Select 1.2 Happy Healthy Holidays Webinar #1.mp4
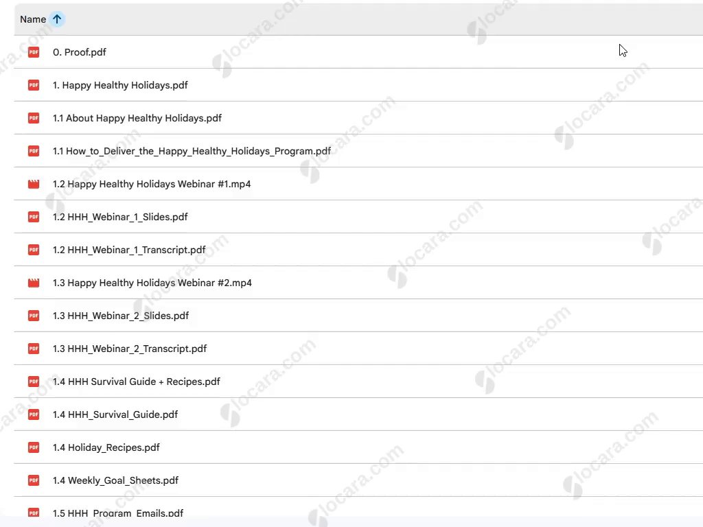 152,184
